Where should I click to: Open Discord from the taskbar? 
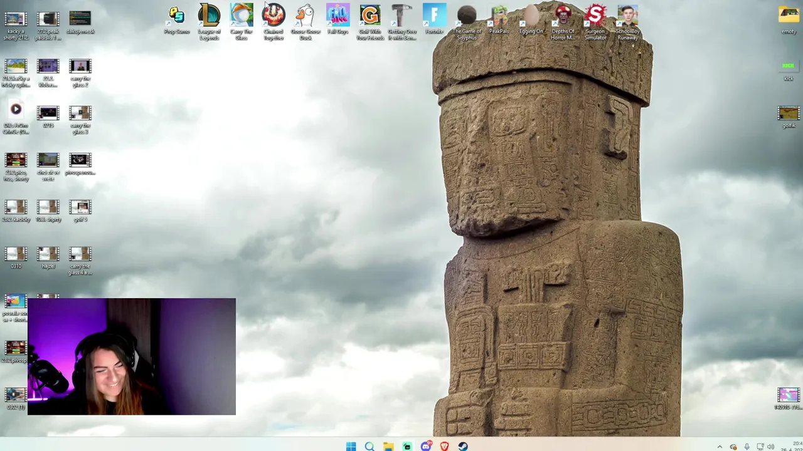(x=426, y=446)
